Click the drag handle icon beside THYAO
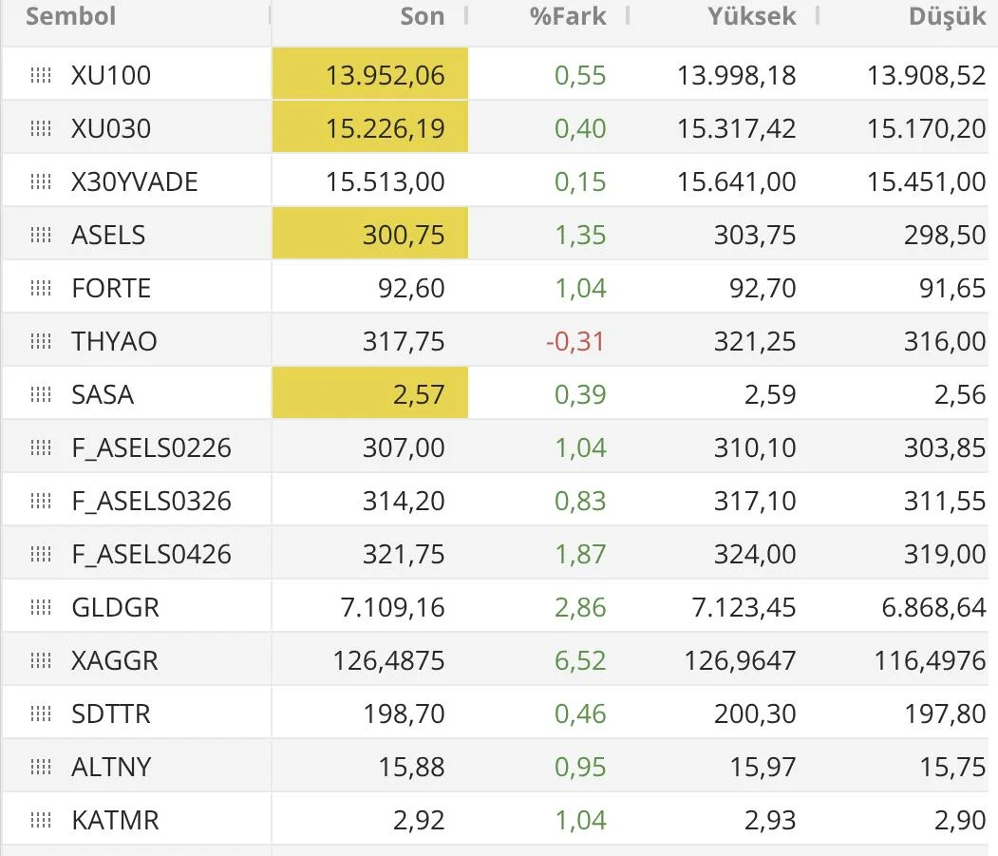 [41, 341]
